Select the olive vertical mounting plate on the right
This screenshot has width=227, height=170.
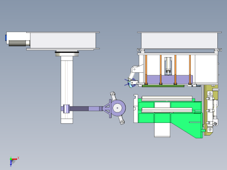click(206, 110)
